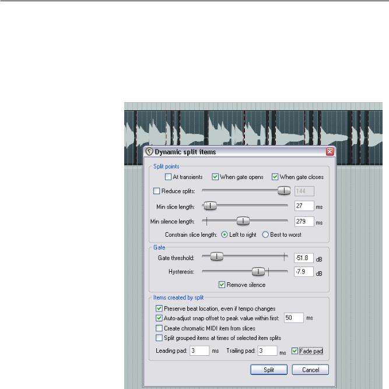Screen dimensions: 389x389
Task: Click the REAPER icon in dialog title bar
Action: coord(149,152)
